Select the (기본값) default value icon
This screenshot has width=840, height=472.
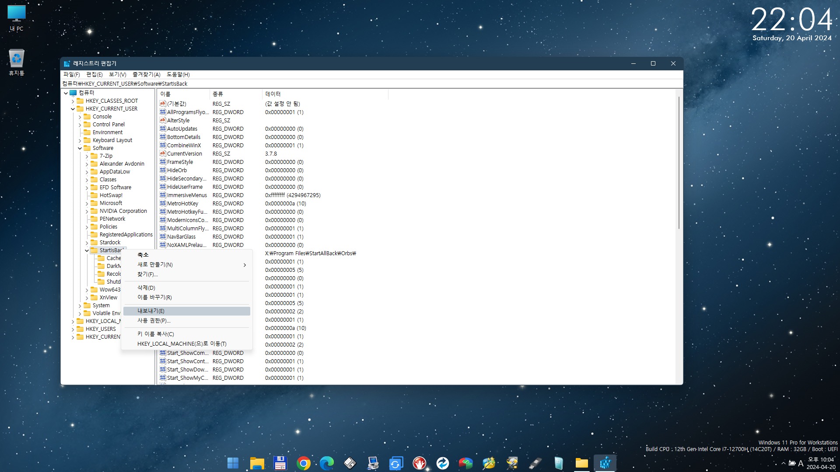point(163,104)
